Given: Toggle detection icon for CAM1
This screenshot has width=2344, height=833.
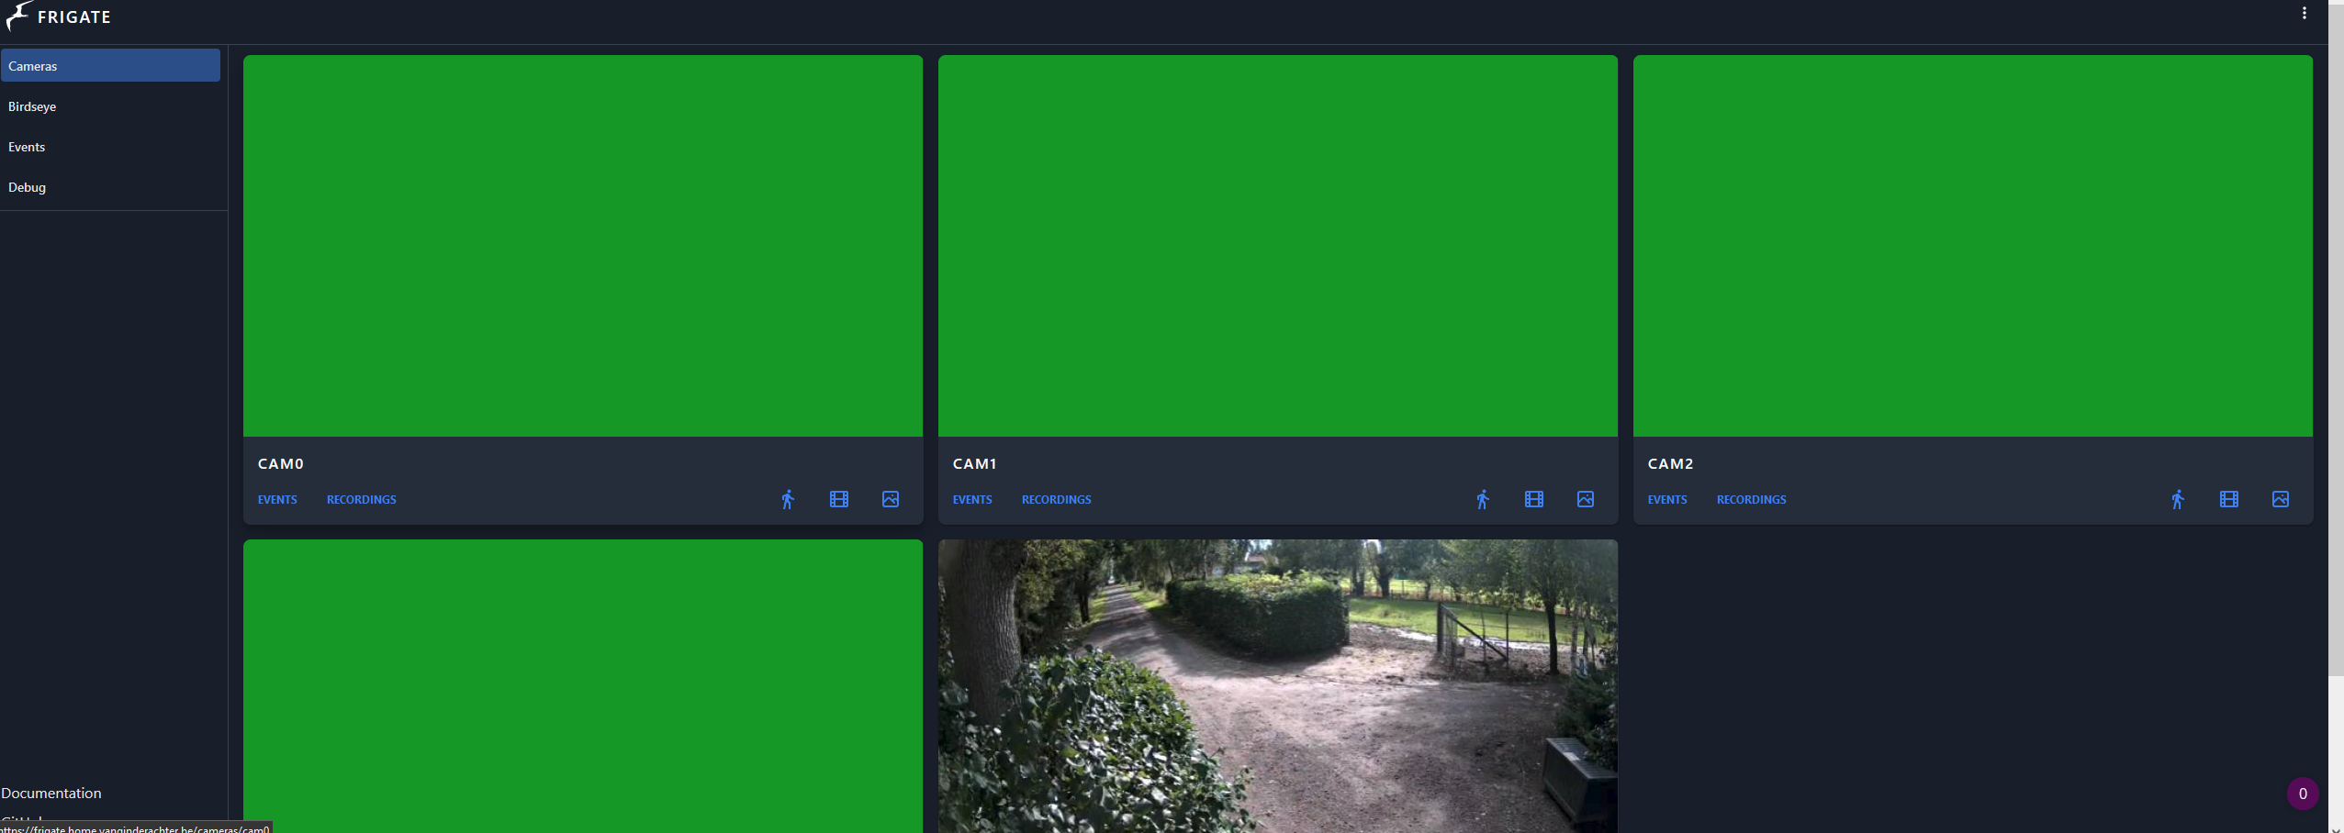Looking at the screenshot, I should (1483, 499).
